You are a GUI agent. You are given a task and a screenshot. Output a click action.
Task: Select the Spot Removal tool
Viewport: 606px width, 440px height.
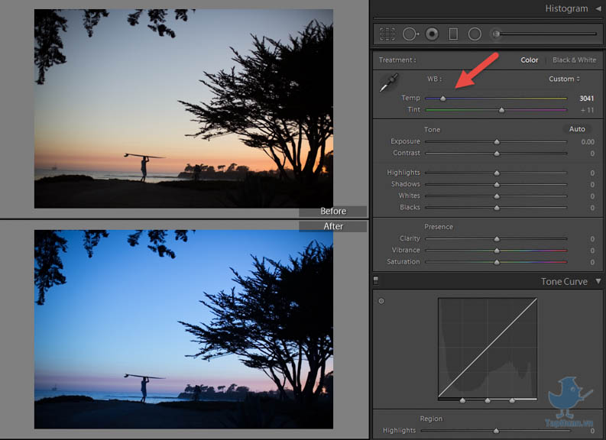pos(410,34)
